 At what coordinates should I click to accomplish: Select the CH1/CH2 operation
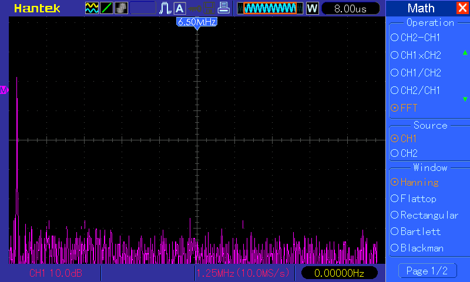tap(416, 73)
